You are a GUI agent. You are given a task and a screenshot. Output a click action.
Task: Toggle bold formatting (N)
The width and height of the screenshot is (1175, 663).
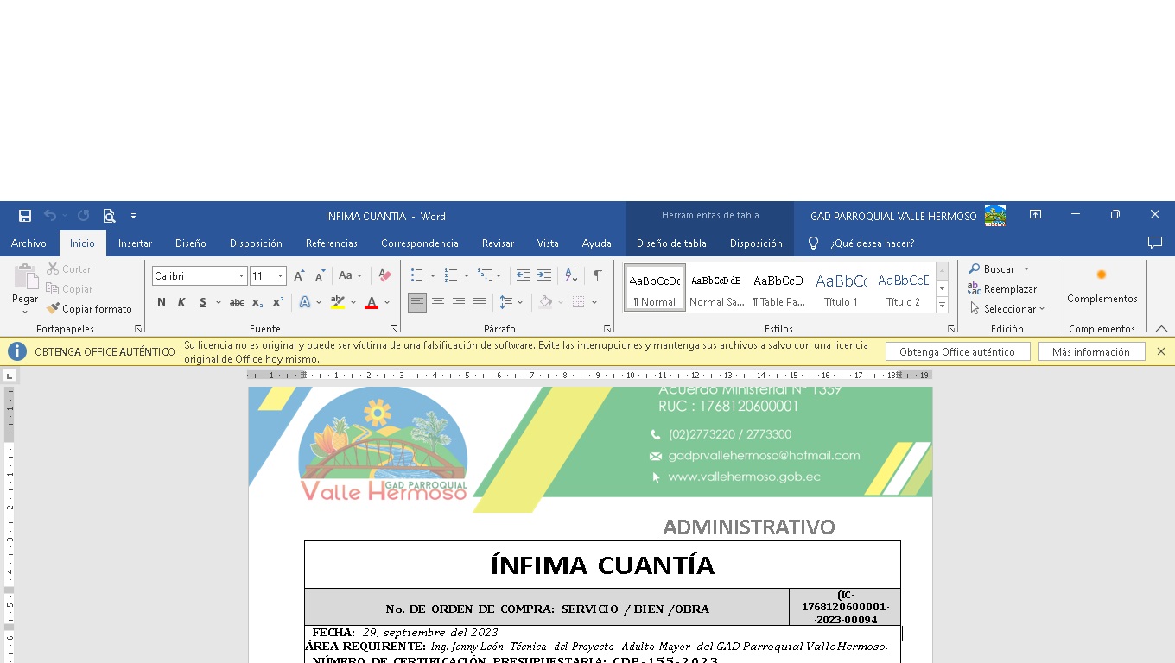(x=162, y=302)
